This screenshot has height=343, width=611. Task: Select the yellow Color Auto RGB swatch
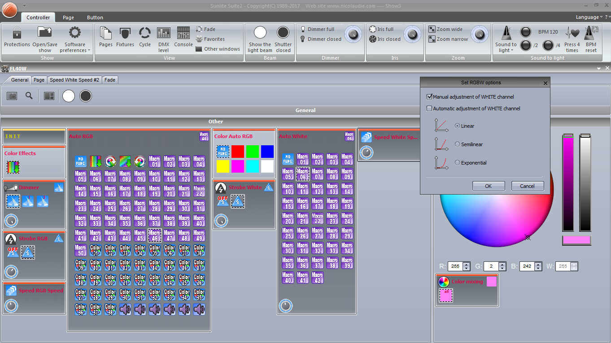click(x=223, y=166)
